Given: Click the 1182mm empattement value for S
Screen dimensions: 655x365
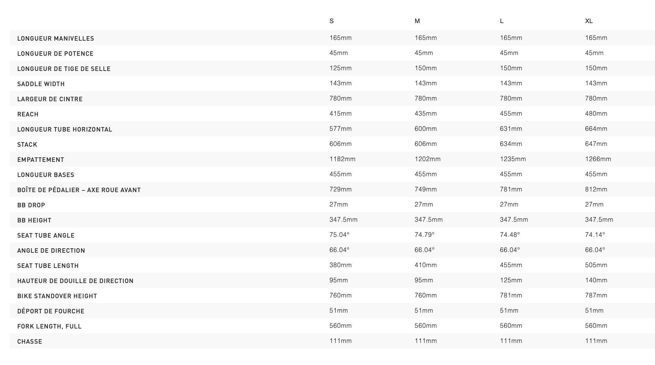Looking at the screenshot, I should click(x=342, y=159).
